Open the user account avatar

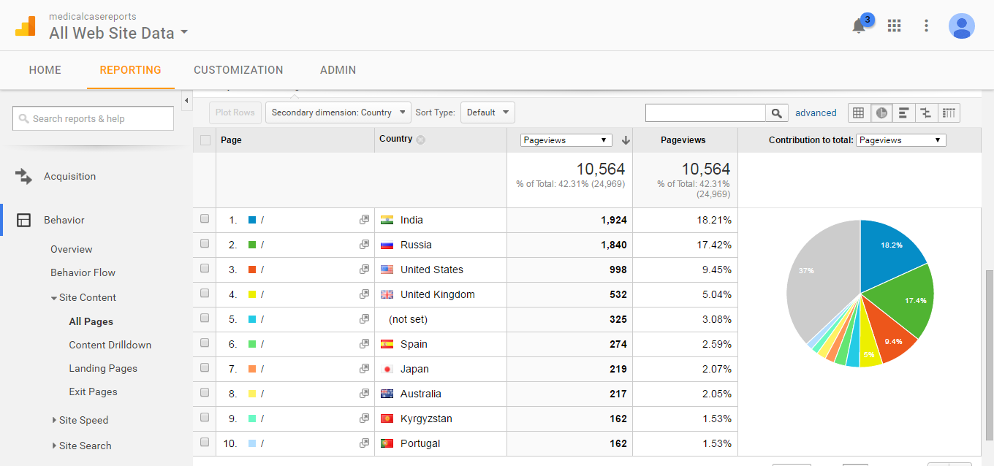point(962,26)
